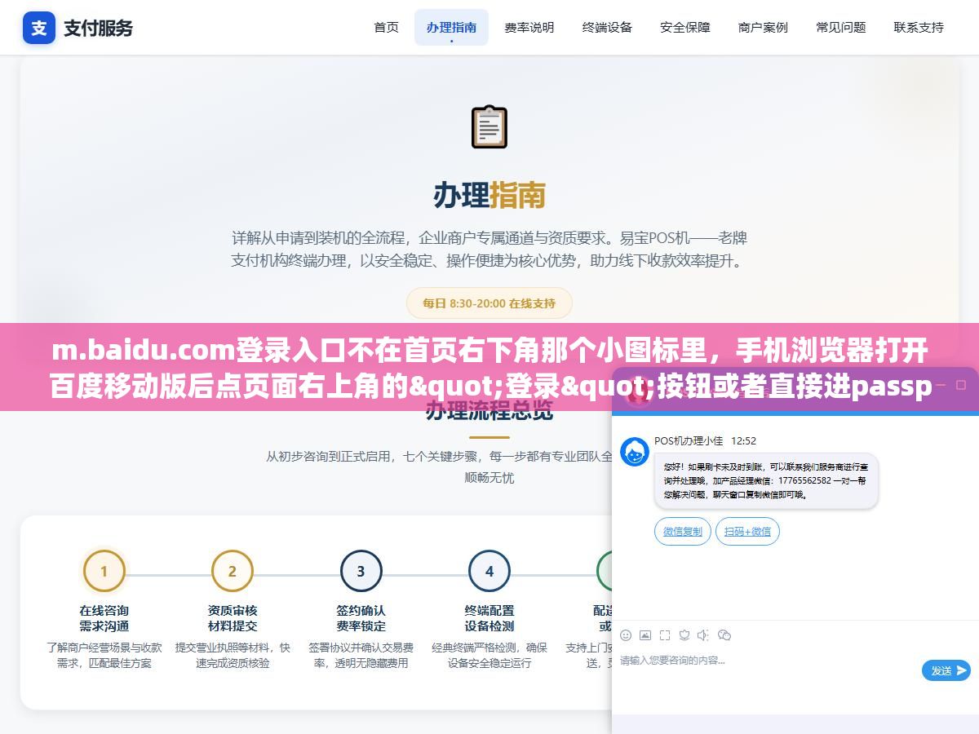The image size is (979, 734).
Task: Open the 常见问题 nav item
Action: 841,27
